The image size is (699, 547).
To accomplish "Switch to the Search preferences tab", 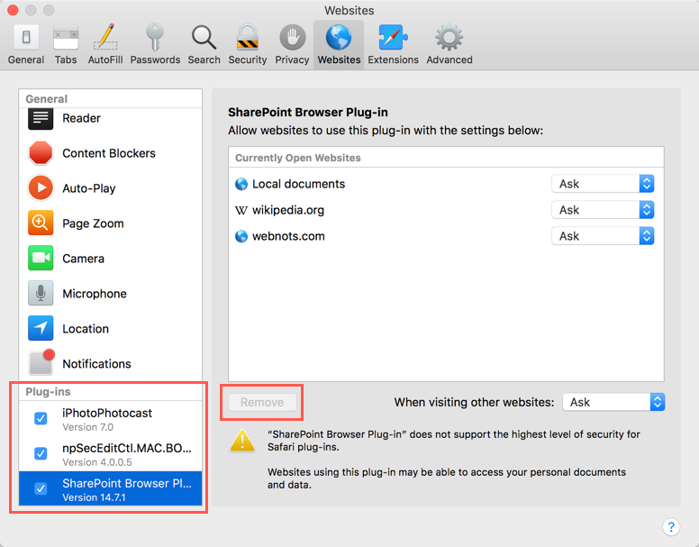I will (204, 44).
